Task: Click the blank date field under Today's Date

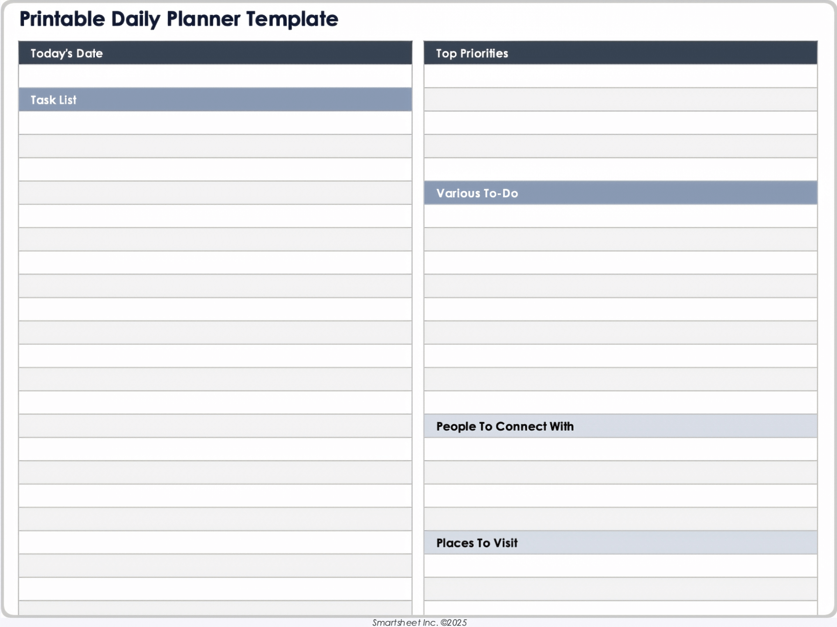Action: coord(215,76)
